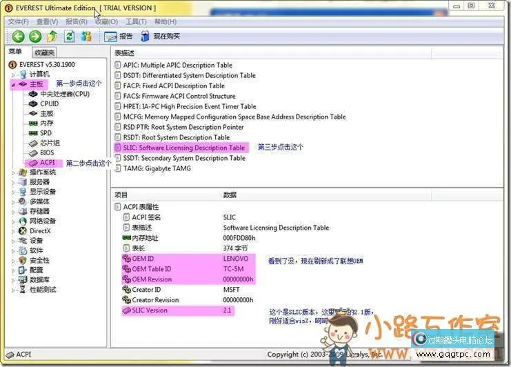Click the 数据库 database tree icon
Screen dimensions: 511x367
[x=23, y=280]
